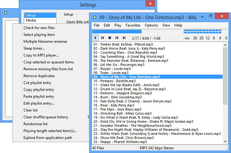Seek within the song progress bar
Screen dimensions: 231x153
pyautogui.click(x=136, y=32)
